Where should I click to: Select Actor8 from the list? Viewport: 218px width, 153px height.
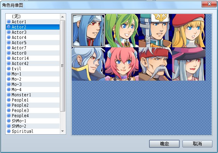pyautogui.click(x=33, y=53)
